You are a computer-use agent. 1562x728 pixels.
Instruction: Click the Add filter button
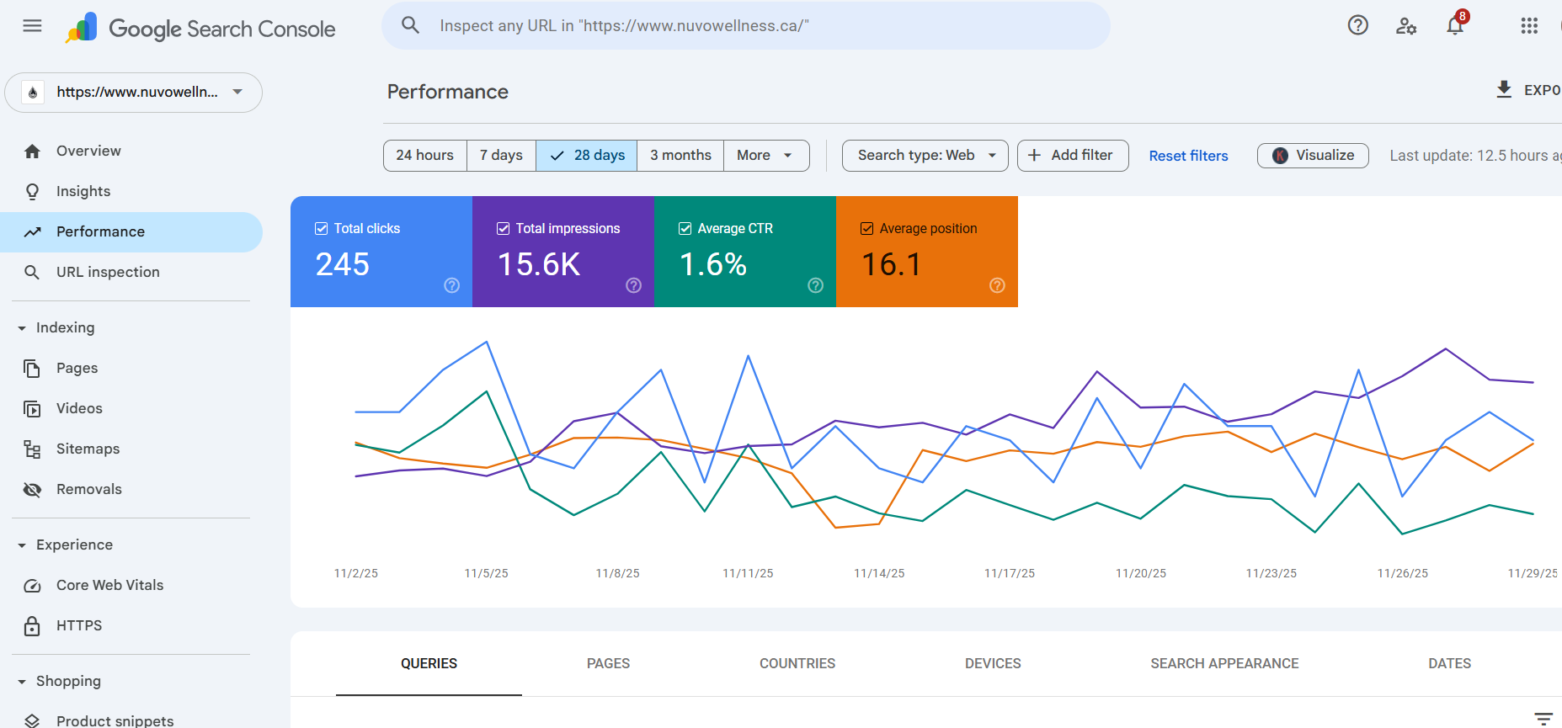(1072, 156)
